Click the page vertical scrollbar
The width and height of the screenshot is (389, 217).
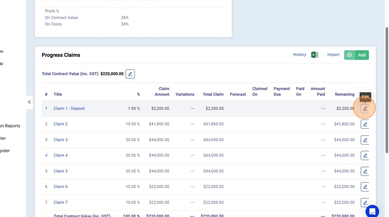[x=386, y=91]
